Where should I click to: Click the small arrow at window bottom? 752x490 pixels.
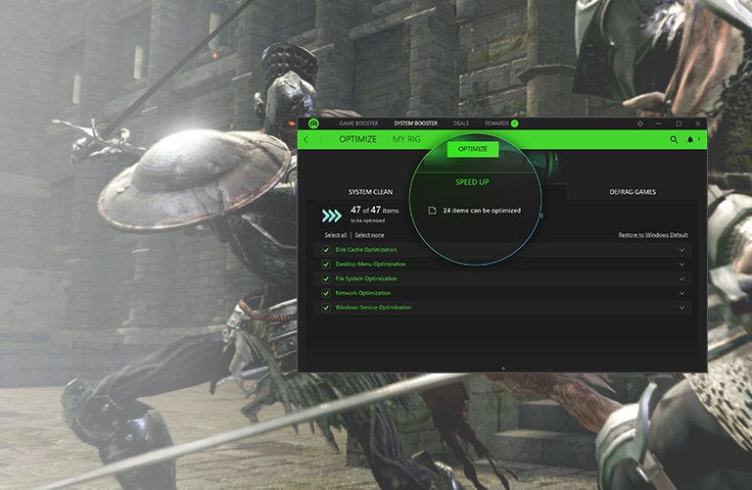coord(503,368)
